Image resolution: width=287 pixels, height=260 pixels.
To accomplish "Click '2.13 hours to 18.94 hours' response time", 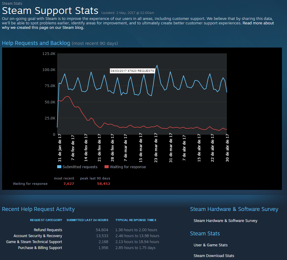I will click(x=137, y=242).
